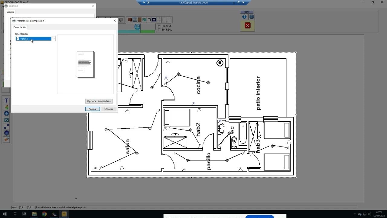The height and width of the screenshot is (218, 387).
Task: Select the dimension measurement tool icon
Action: (x=164, y=20)
